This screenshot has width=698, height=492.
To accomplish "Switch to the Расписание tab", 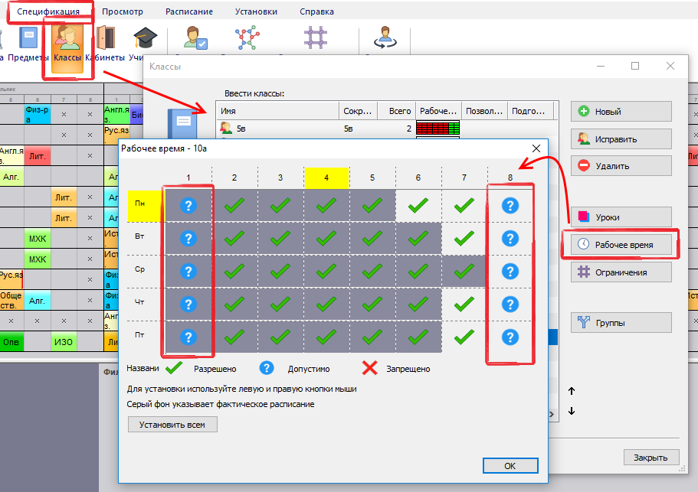I will tap(188, 12).
